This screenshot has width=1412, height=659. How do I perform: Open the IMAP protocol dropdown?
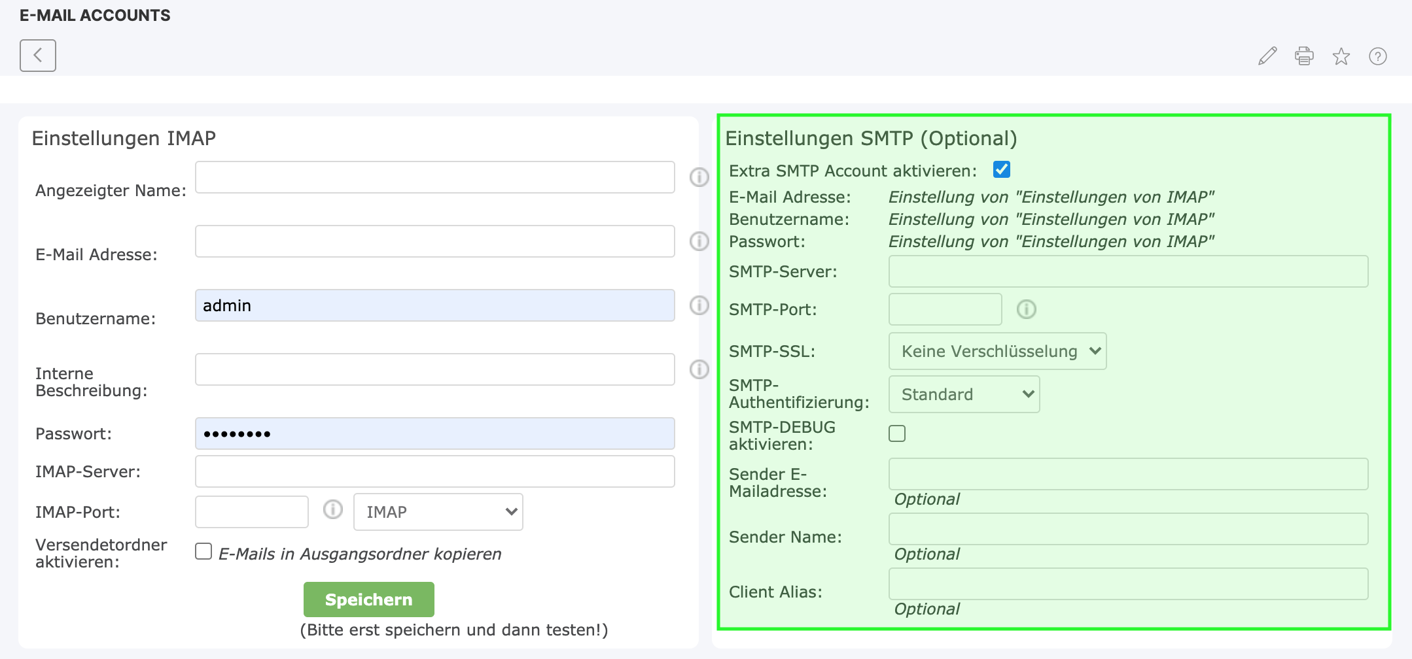(438, 512)
